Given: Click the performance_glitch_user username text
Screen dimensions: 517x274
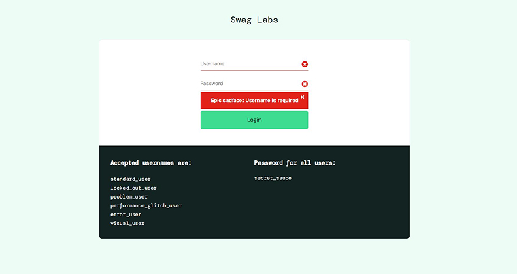Looking at the screenshot, I should [x=146, y=206].
